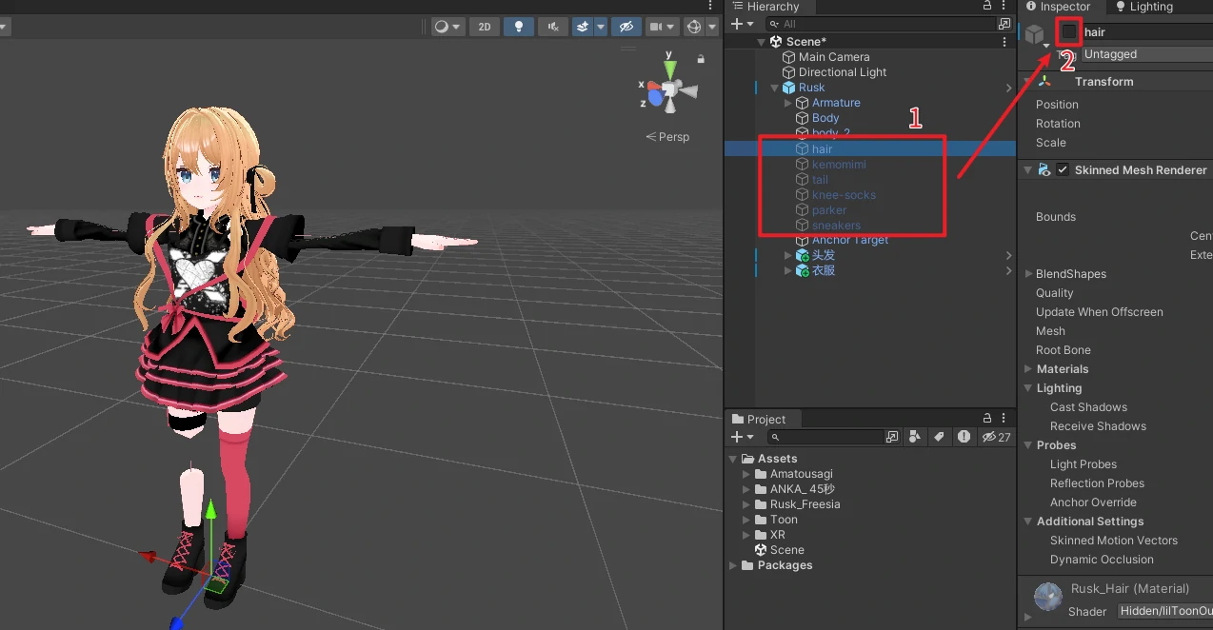Switch scene view to 2D mode
The height and width of the screenshot is (630, 1213).
(485, 27)
